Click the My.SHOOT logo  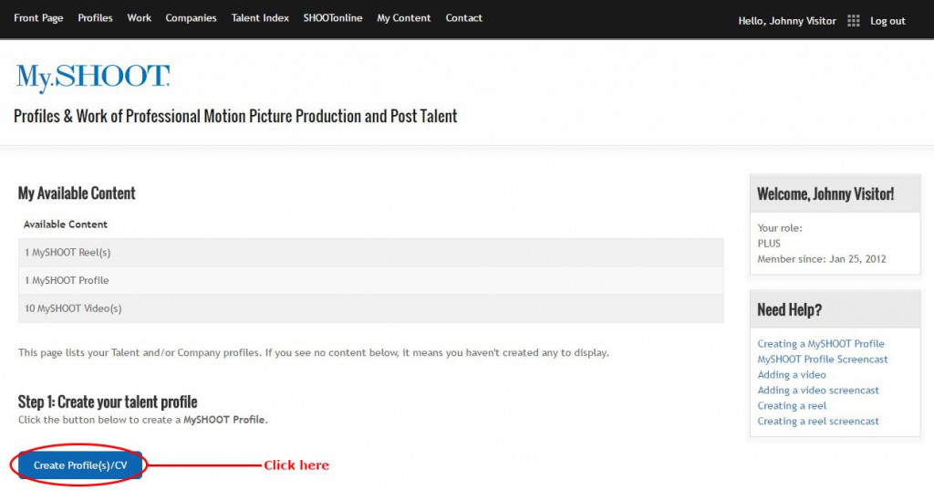point(93,78)
